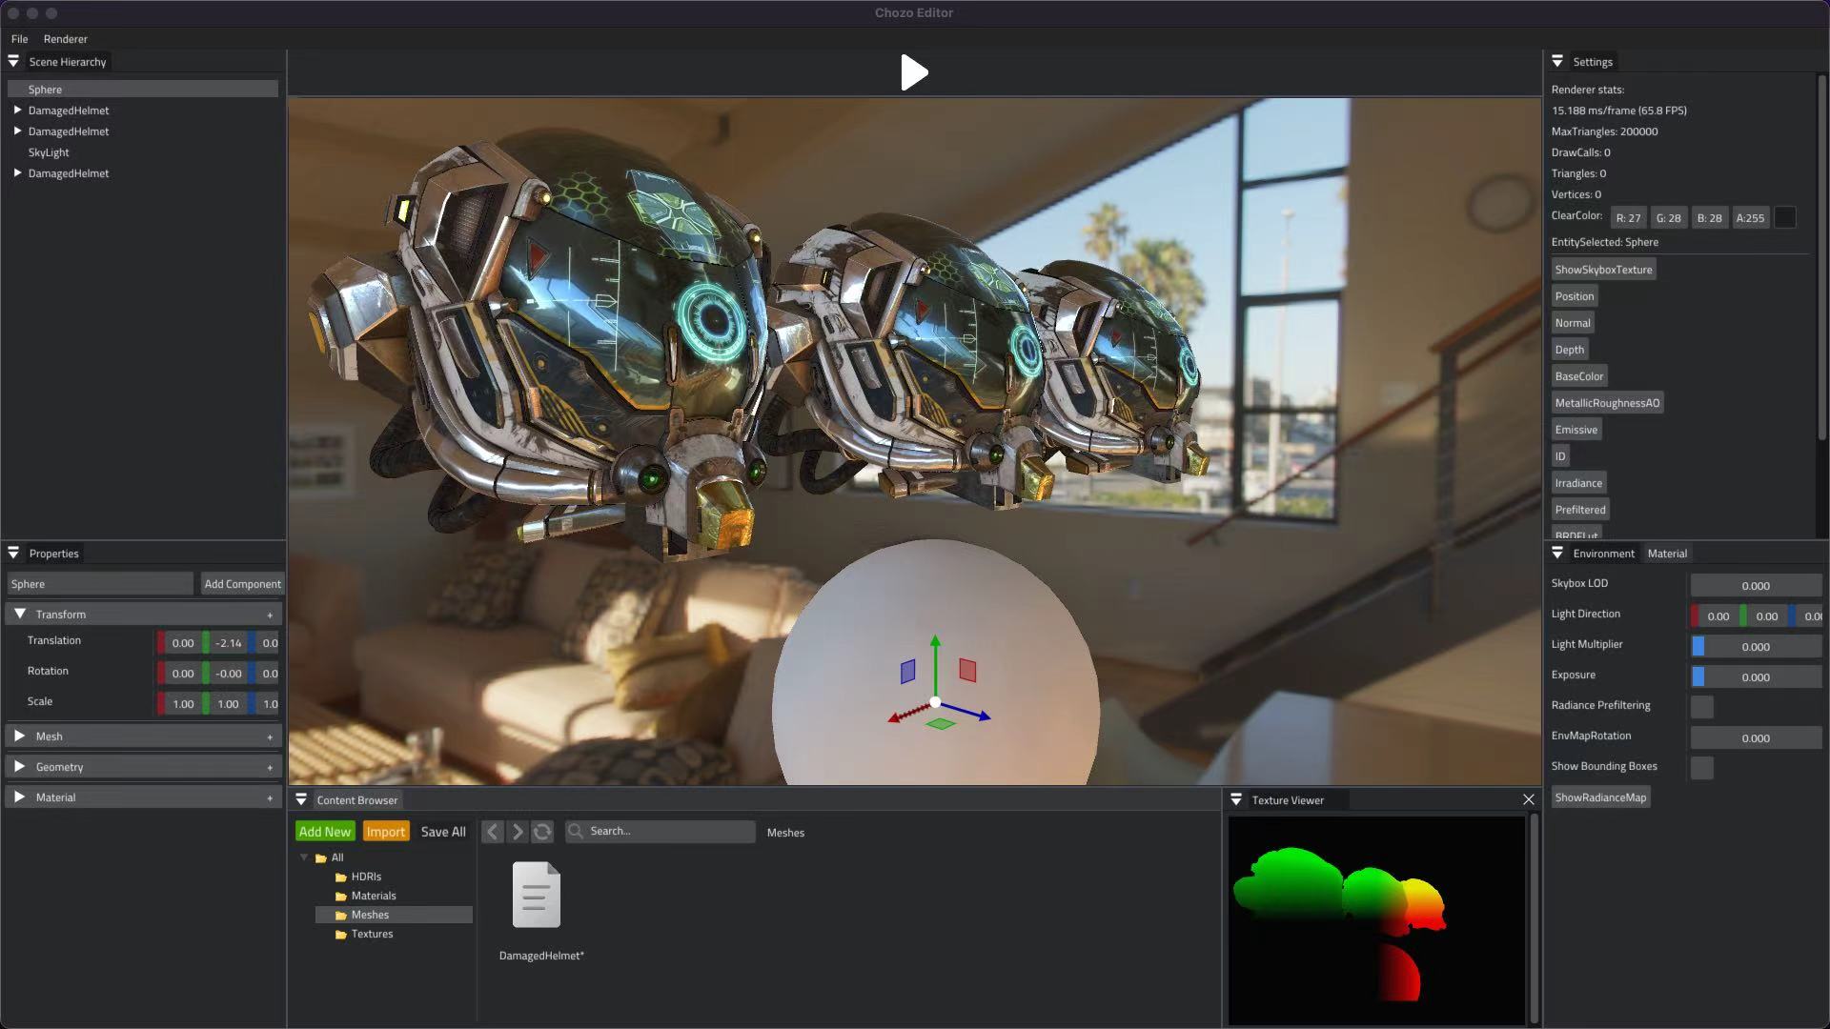Expand the Material component section
This screenshot has width=1830, height=1029.
(20, 797)
